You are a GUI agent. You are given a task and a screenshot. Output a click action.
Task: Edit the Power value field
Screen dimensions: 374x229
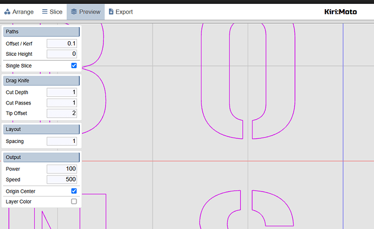coord(62,169)
